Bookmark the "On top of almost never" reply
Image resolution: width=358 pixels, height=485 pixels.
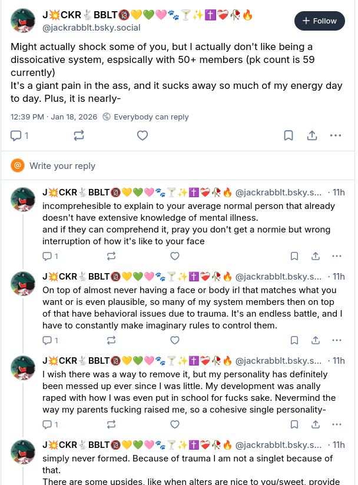[294, 340]
